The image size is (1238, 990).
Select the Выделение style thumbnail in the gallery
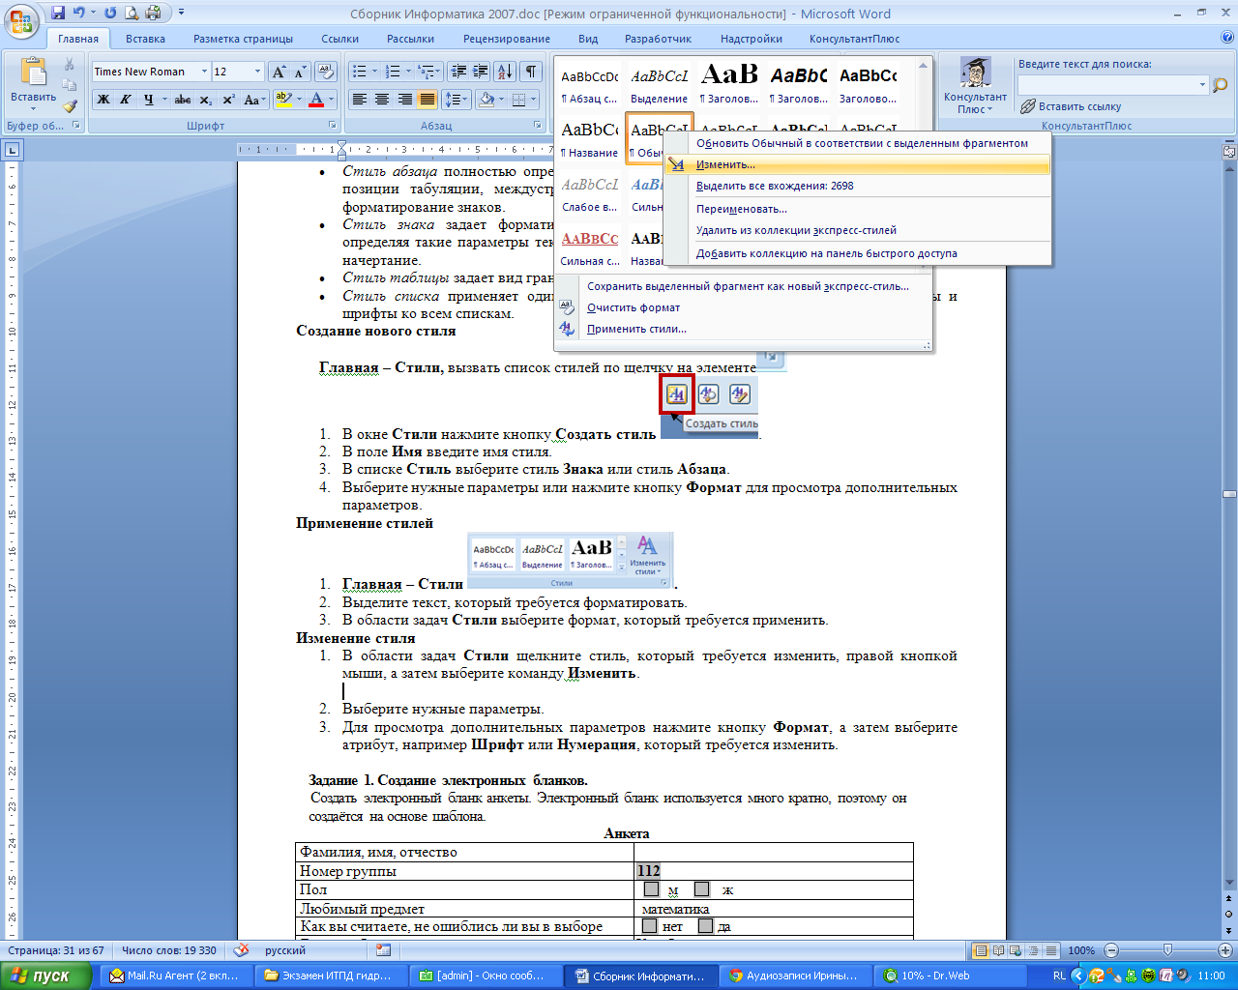(x=660, y=84)
